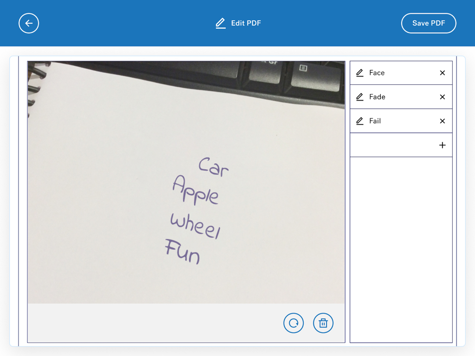
Task: Click the Edit PDF header label
Action: pyautogui.click(x=246, y=23)
